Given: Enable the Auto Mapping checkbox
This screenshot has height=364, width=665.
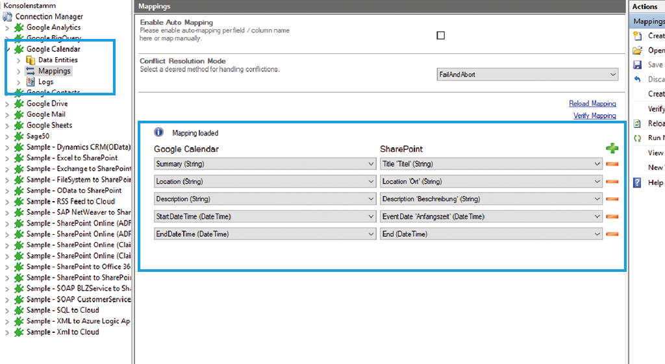Looking at the screenshot, I should click(x=441, y=35).
